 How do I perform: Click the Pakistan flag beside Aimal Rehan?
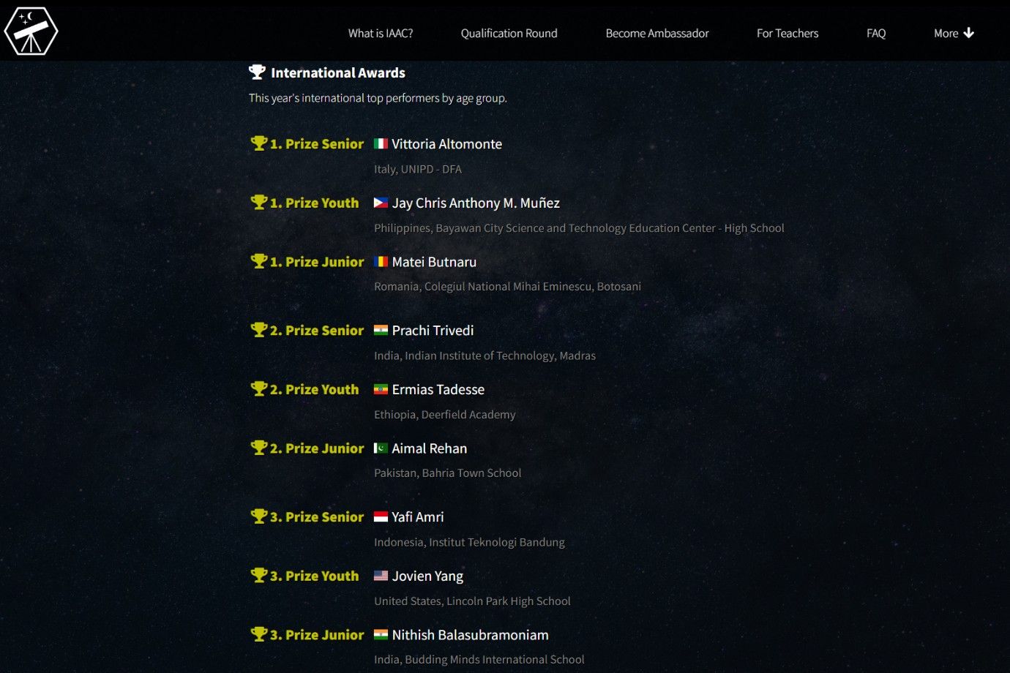[381, 448]
